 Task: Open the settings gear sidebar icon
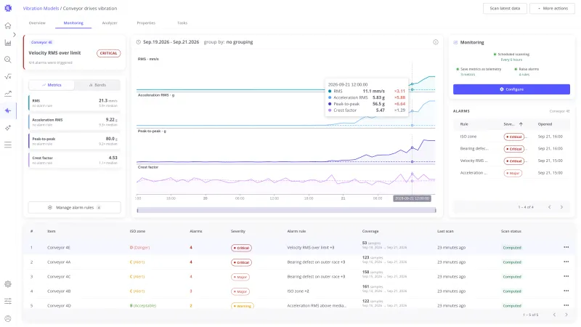coord(8,284)
